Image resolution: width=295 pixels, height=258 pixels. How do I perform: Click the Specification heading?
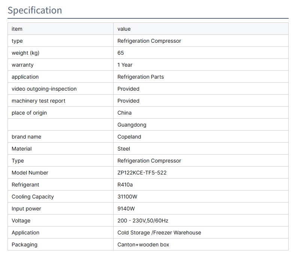pos(35,10)
